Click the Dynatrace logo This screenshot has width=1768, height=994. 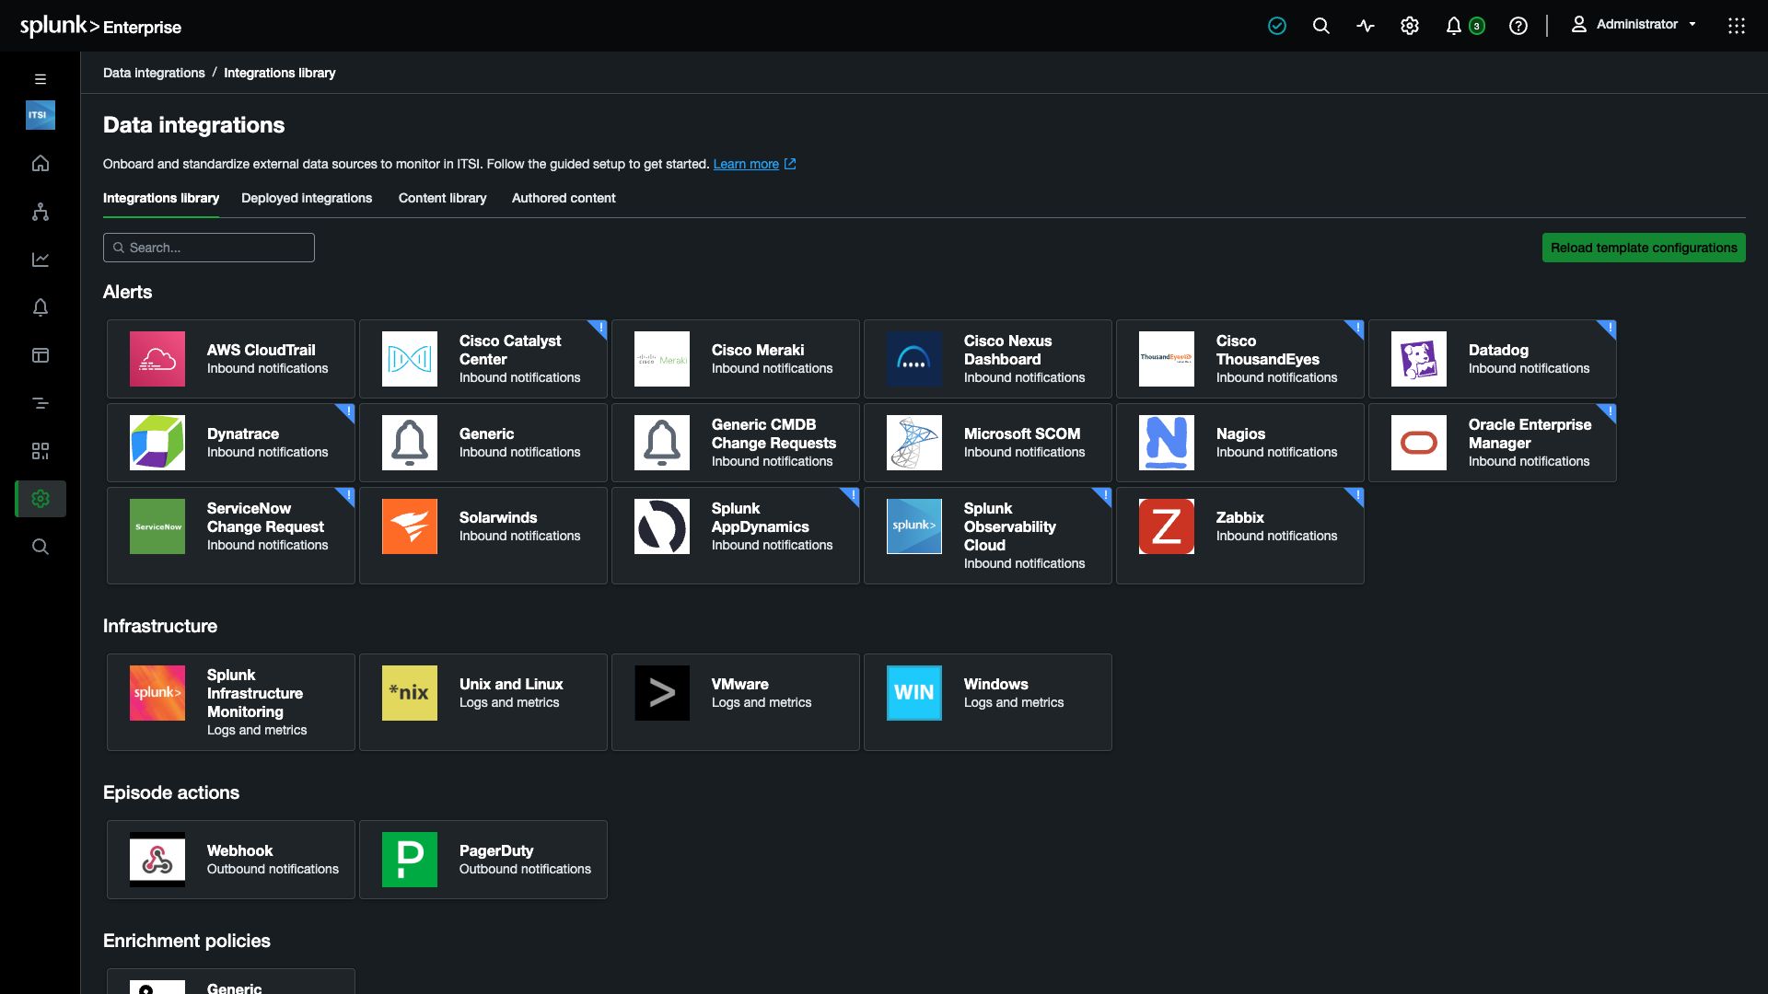click(157, 443)
